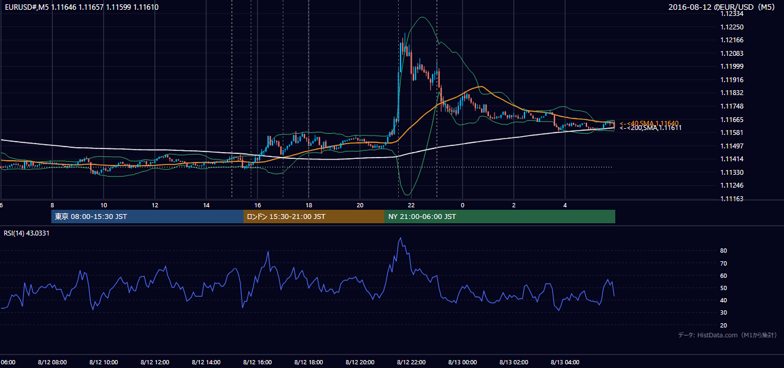The height and width of the screenshot is (368, 784).
Task: Click the hour 16 label under price chart
Action: (x=258, y=205)
